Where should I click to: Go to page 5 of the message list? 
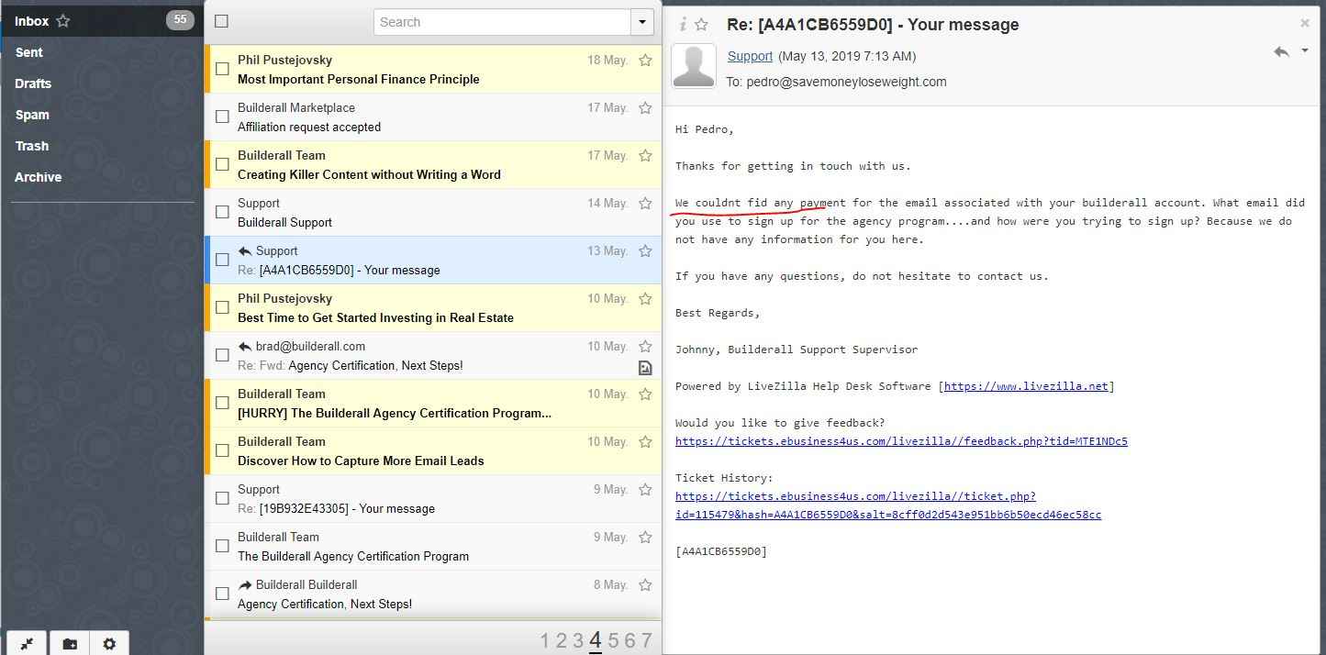coord(612,640)
